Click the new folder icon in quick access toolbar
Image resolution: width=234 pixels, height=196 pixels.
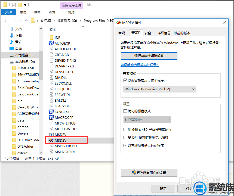point(20,5)
